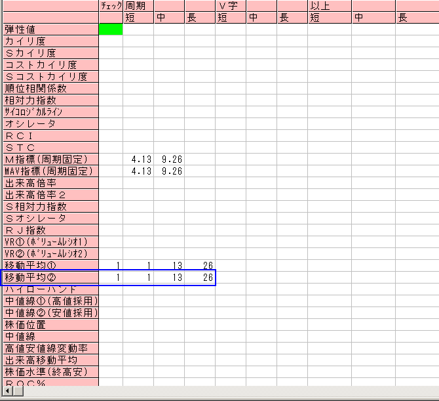Select the VR②(ボリュームレシオ2) row label
The image size is (439, 401).
[x=50, y=253]
